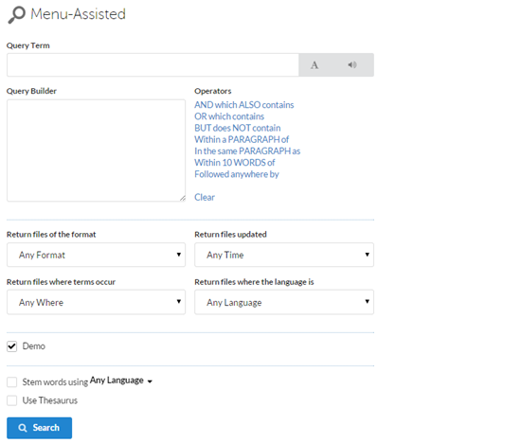Click 'AND which ALSO contains' operator
521x443 pixels.
click(x=243, y=105)
